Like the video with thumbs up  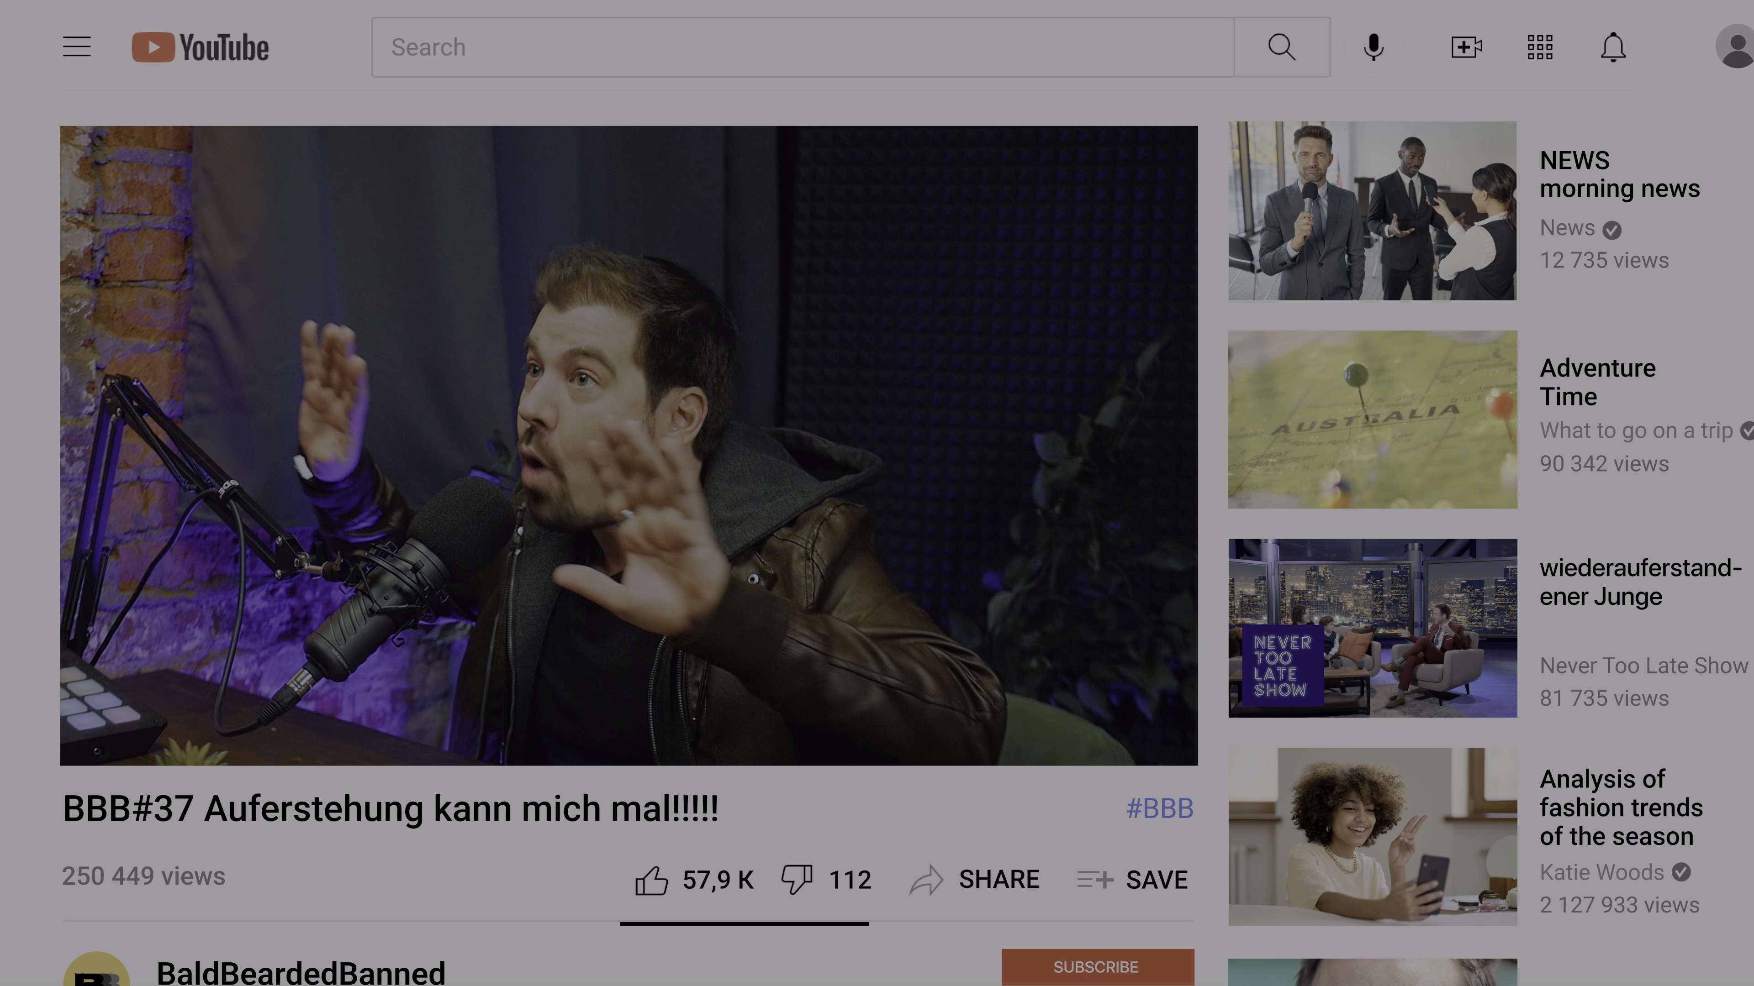(652, 880)
